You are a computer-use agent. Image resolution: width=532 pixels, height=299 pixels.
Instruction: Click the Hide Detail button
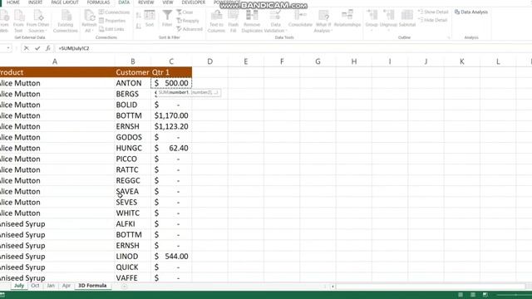click(432, 20)
